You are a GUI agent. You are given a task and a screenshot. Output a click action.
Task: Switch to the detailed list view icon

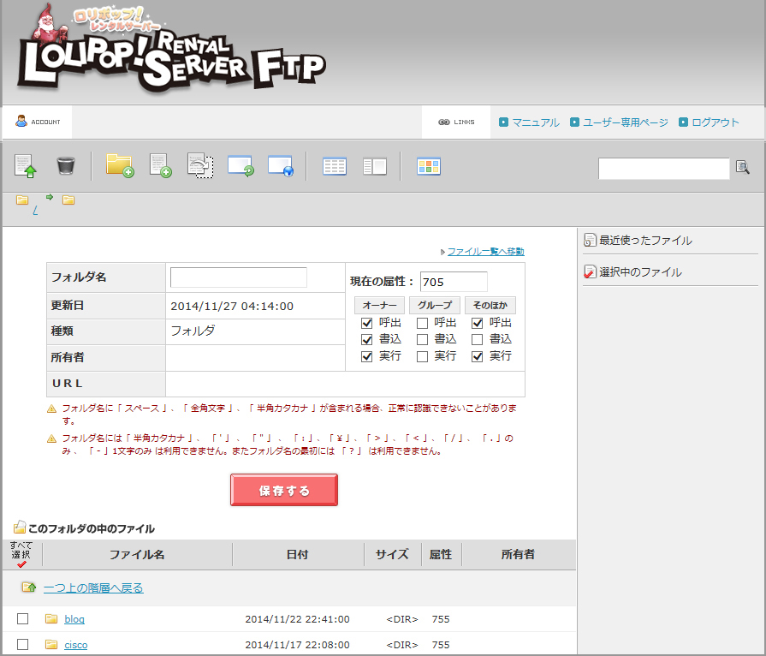pos(334,166)
